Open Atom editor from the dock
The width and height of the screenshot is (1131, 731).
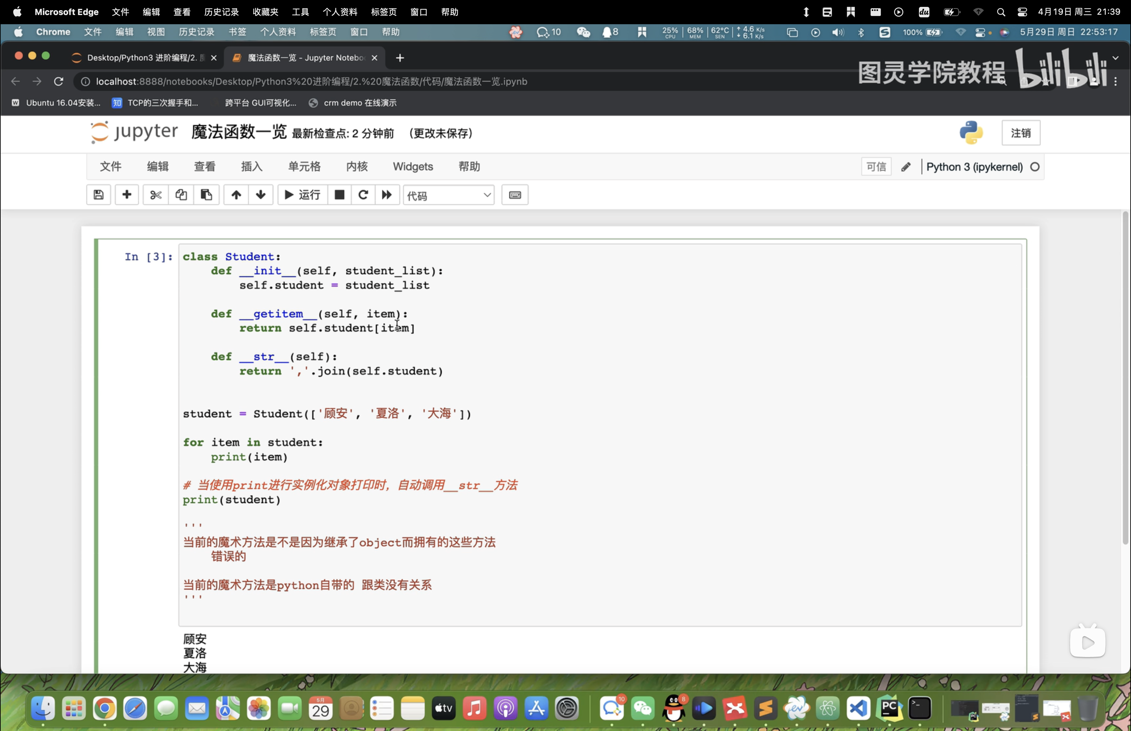[x=828, y=709]
